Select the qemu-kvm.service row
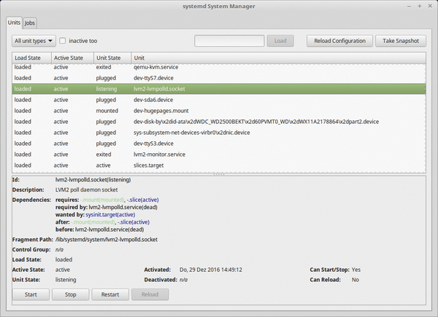 (219, 67)
